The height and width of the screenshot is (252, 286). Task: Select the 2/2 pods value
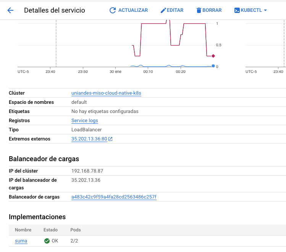pyautogui.click(x=74, y=241)
